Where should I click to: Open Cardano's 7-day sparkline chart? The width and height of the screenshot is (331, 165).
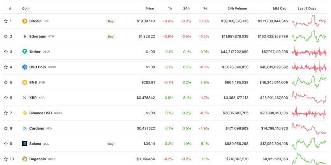pos(309,128)
